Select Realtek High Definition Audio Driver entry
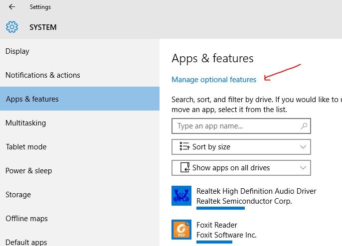This screenshot has height=246, width=342. (256, 191)
